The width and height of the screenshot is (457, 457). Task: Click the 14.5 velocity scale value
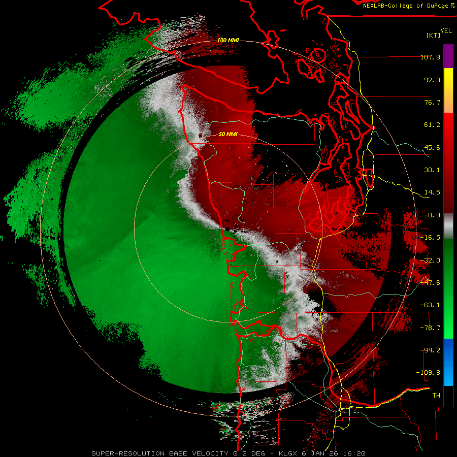[x=432, y=192]
